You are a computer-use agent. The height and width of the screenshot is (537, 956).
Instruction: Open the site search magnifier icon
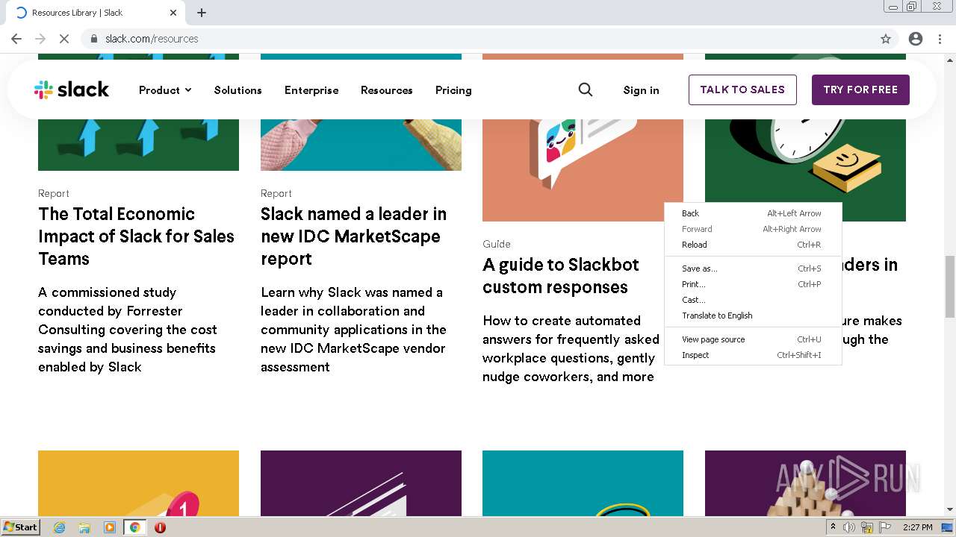tap(586, 89)
